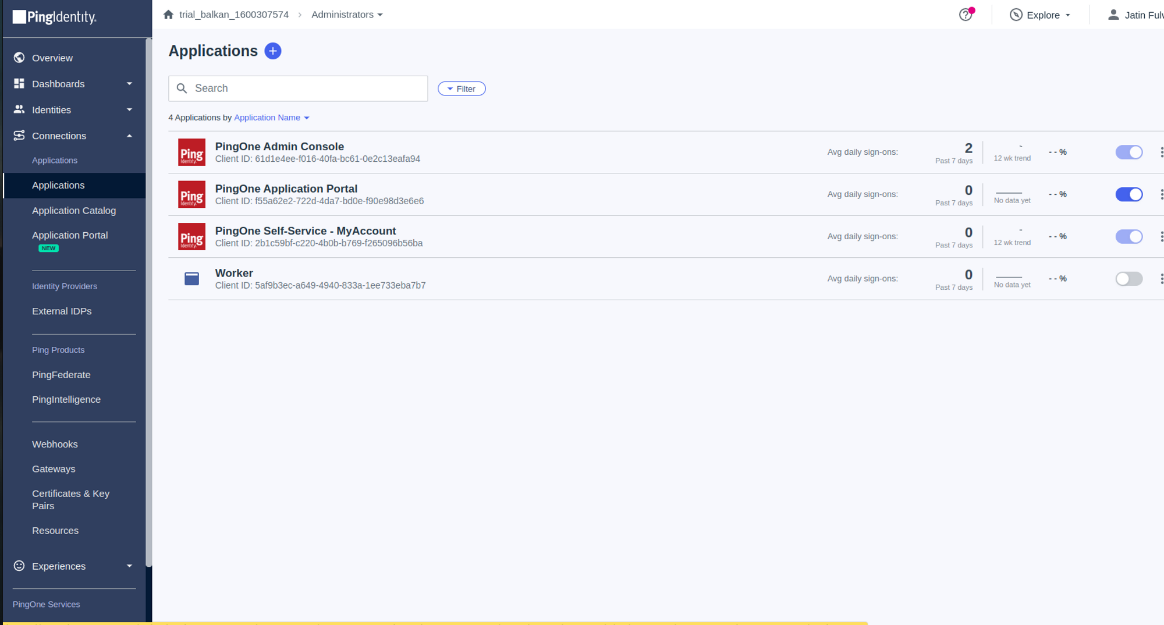Change sort by Application Name dropdown

click(272, 118)
